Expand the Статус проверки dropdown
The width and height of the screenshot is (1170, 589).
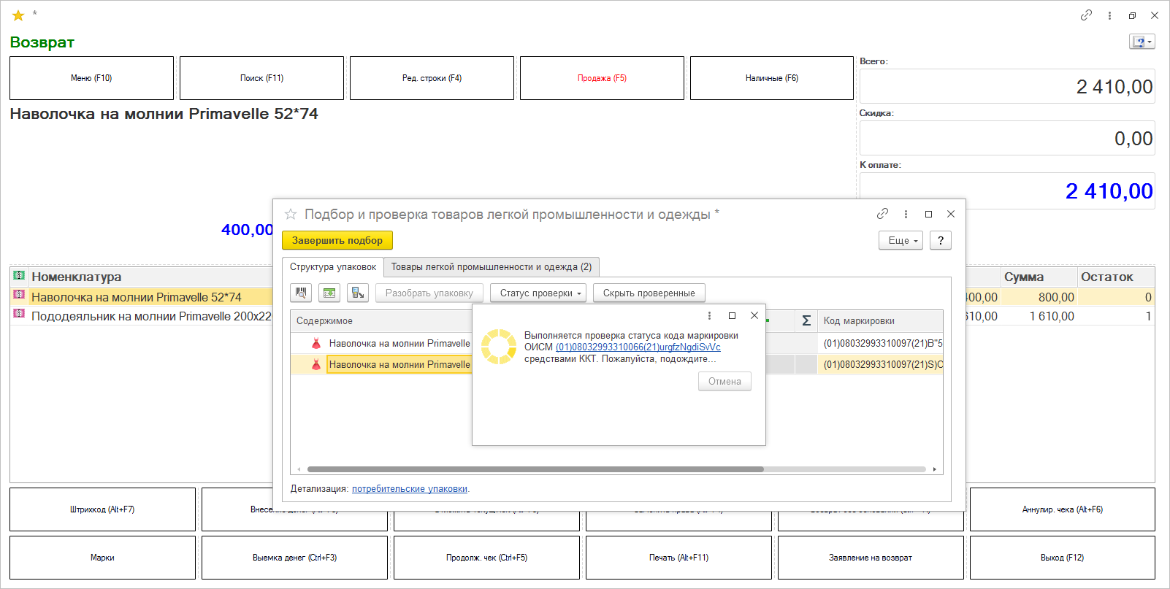[x=538, y=293]
